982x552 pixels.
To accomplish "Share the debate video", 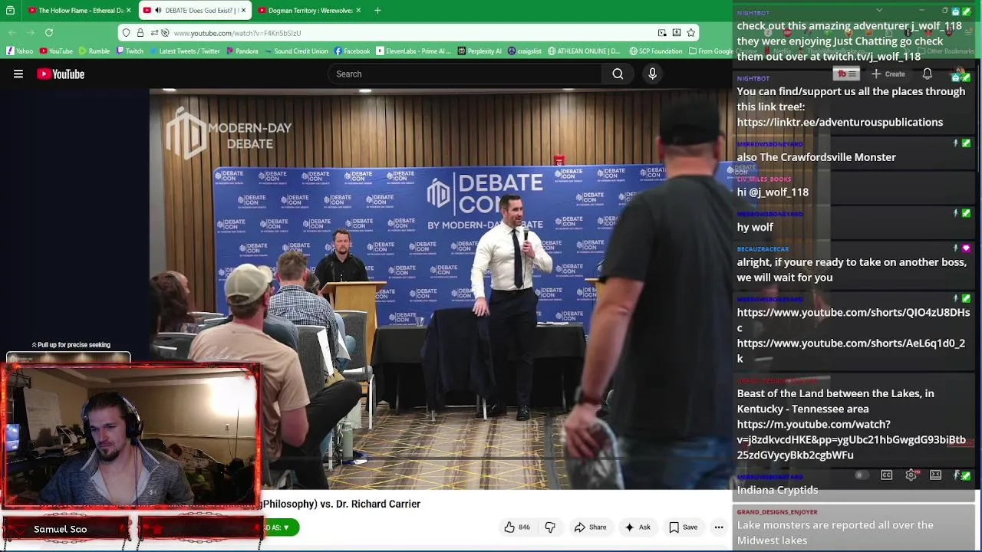I will 590,527.
